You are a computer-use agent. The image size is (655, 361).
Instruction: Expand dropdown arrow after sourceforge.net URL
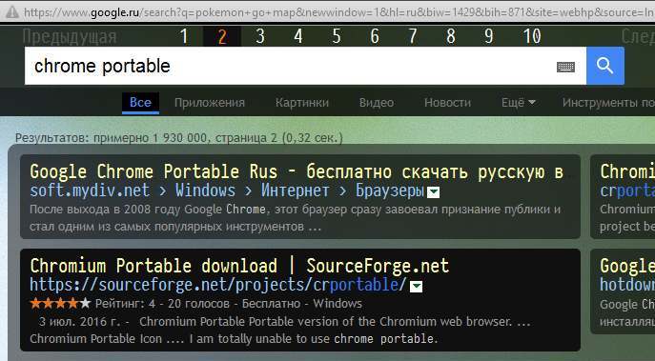(416, 287)
